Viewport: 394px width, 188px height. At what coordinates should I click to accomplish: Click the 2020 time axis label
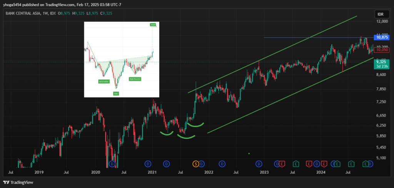click(95, 172)
